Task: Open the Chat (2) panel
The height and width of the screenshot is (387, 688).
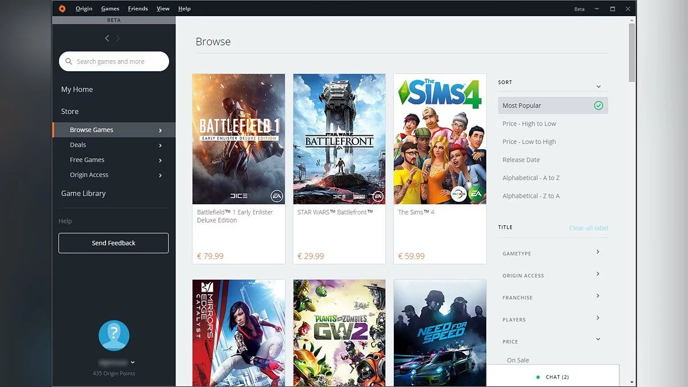Action: [x=553, y=376]
